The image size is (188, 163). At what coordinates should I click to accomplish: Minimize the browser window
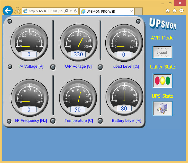click(163, 4)
